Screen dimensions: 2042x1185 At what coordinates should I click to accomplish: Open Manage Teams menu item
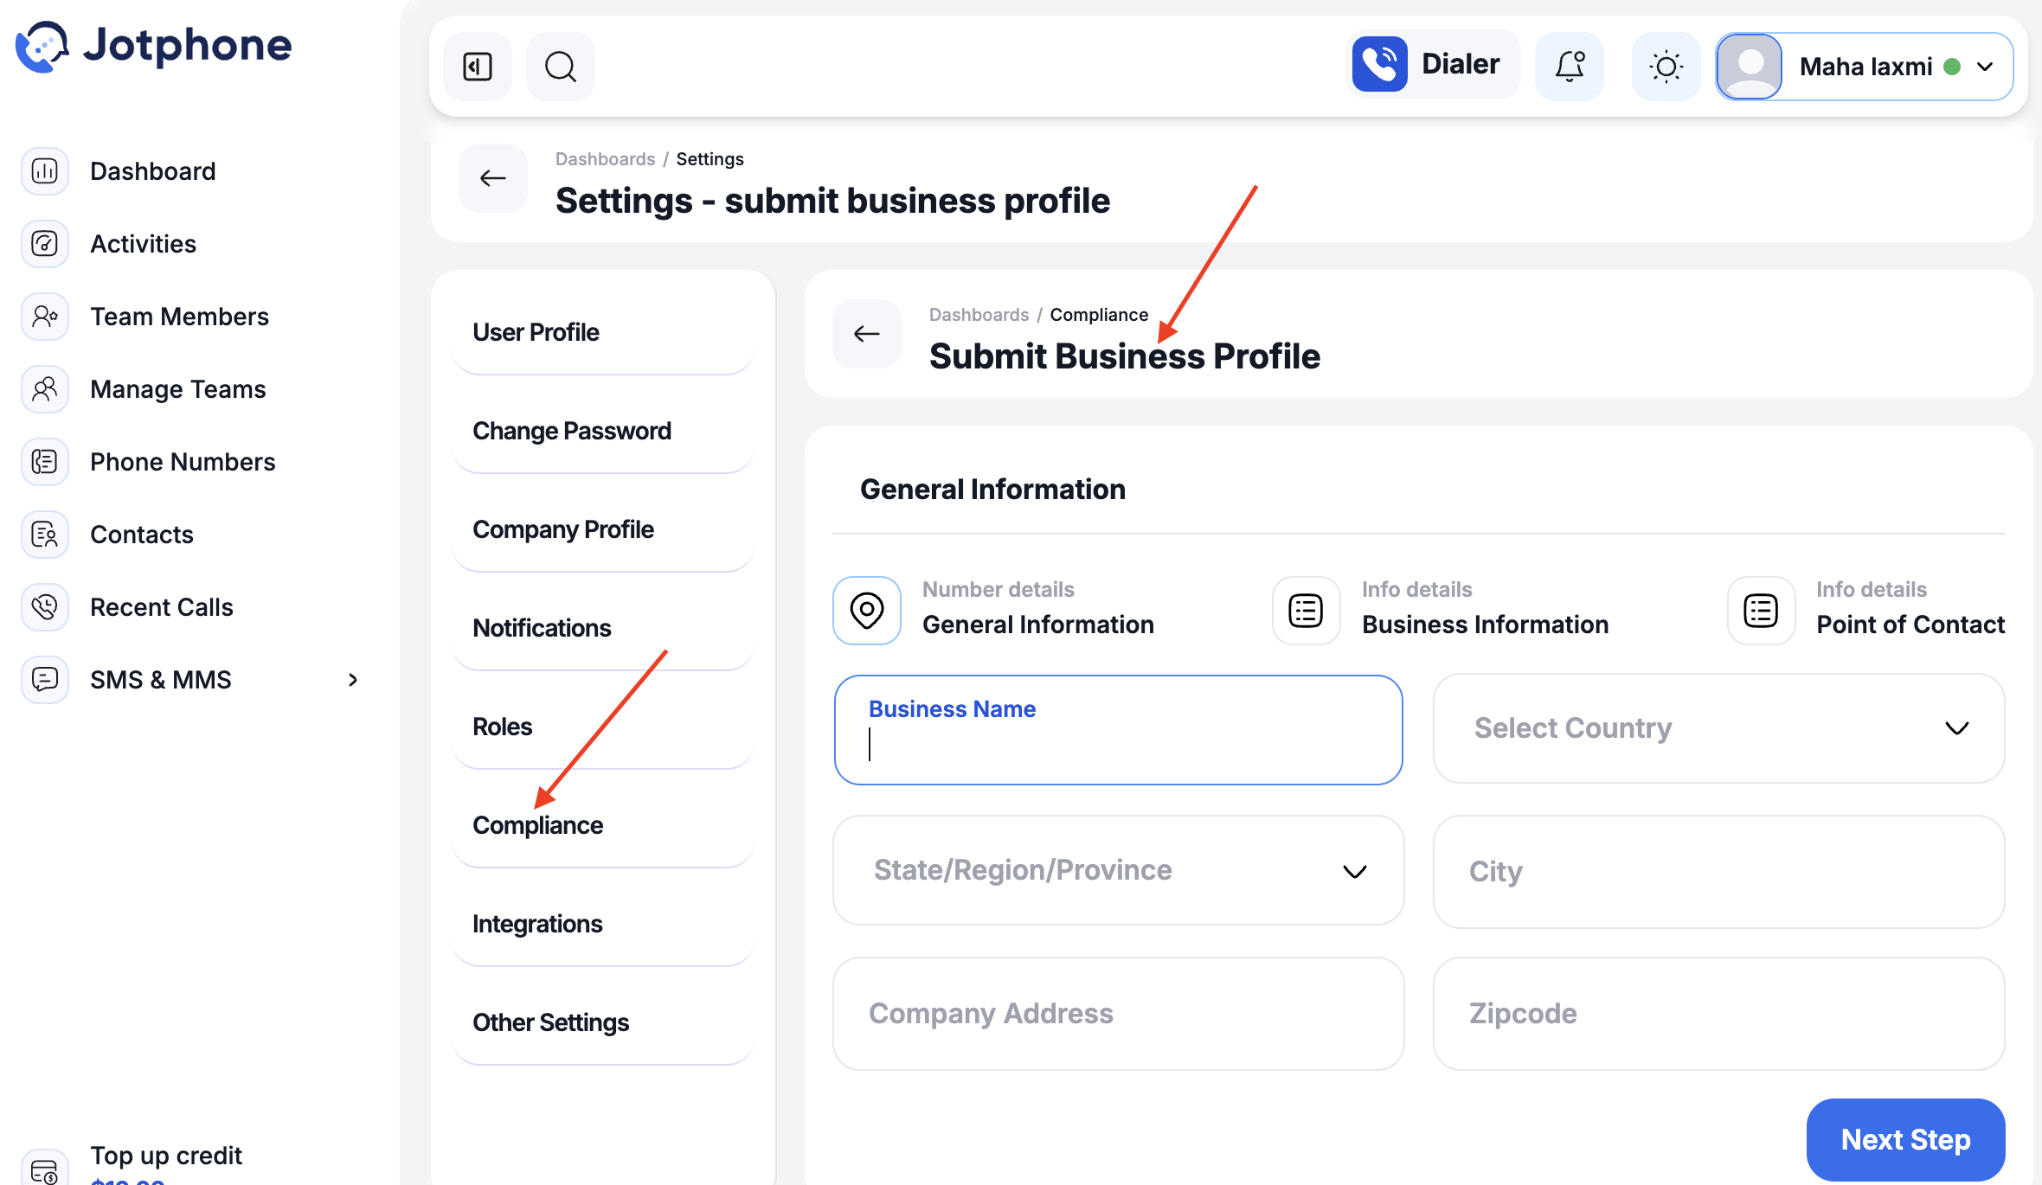[178, 389]
